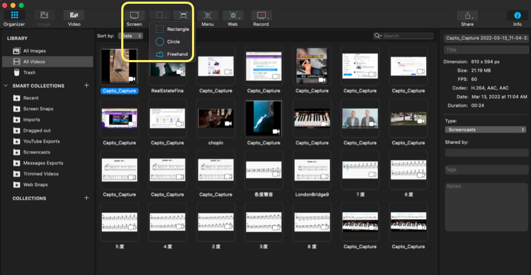Select the chopin video thumbnail
Viewport: 531px width, 275px height.
tap(216, 119)
